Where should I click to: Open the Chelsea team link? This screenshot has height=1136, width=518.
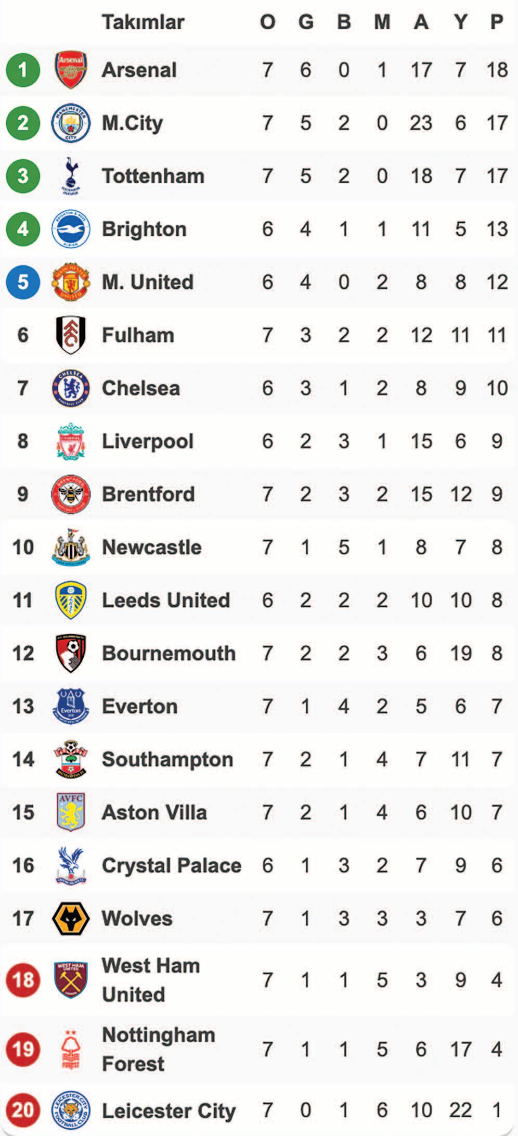coord(141,388)
